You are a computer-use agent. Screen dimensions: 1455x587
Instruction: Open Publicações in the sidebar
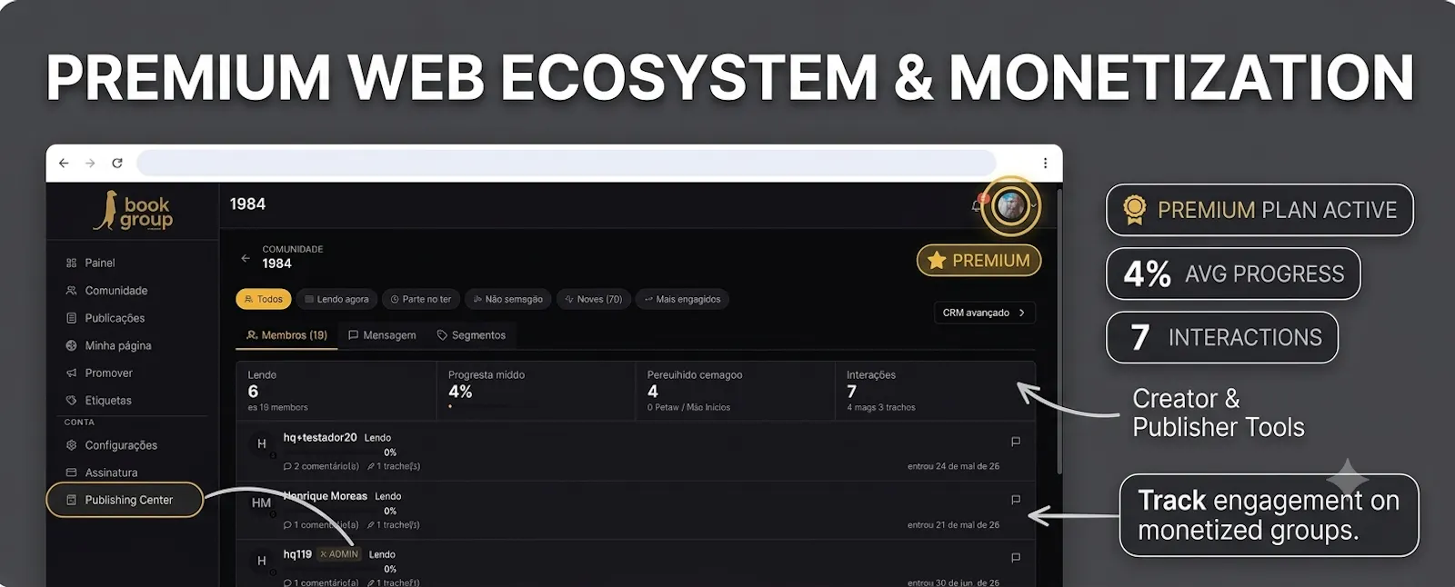pos(115,318)
